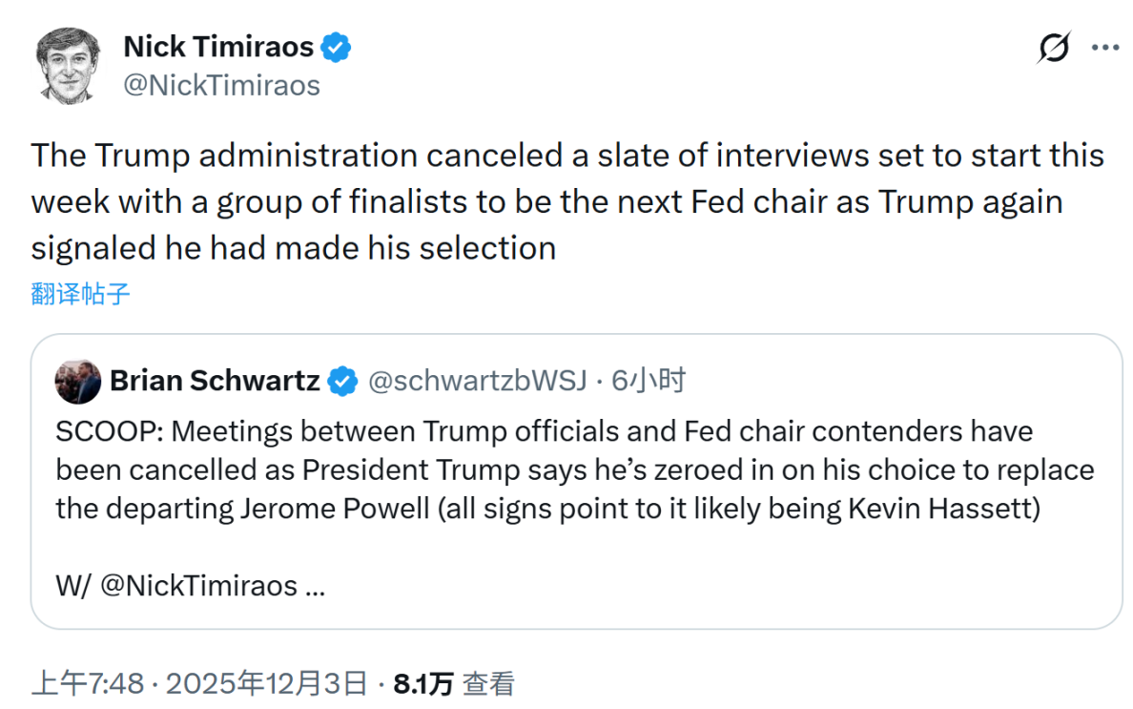1133x709 pixels.
Task: Click the 翻译帖子 translate link
Action: pyautogui.click(x=81, y=295)
